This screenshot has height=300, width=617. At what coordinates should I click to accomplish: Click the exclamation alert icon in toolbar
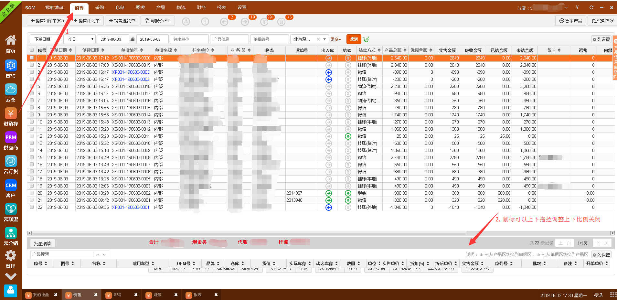point(205,22)
